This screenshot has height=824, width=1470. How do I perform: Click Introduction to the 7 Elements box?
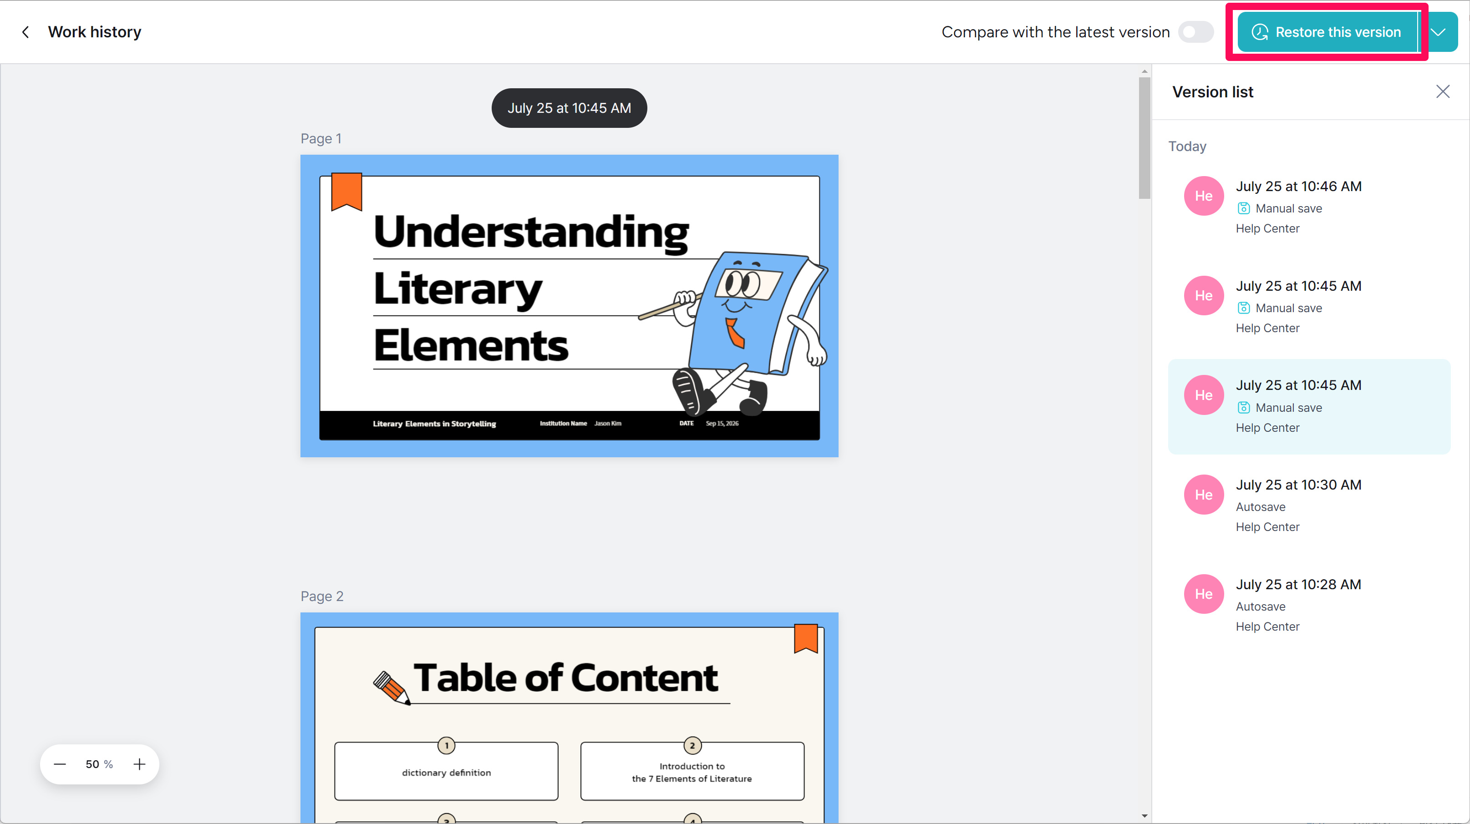[692, 771]
